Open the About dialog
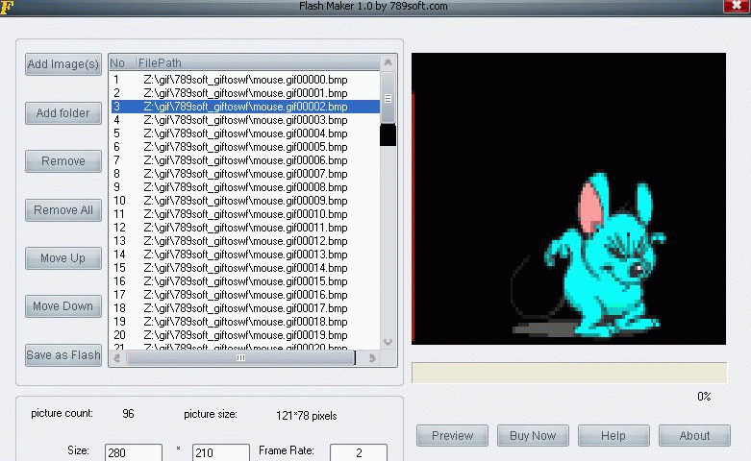Image resolution: width=751 pixels, height=461 pixels. [x=694, y=435]
